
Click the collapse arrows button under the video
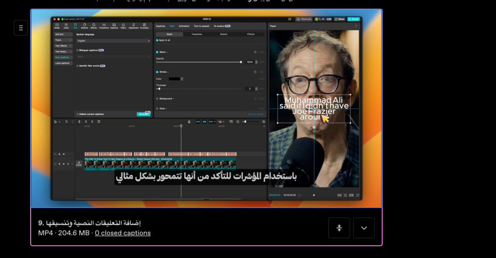339,228
